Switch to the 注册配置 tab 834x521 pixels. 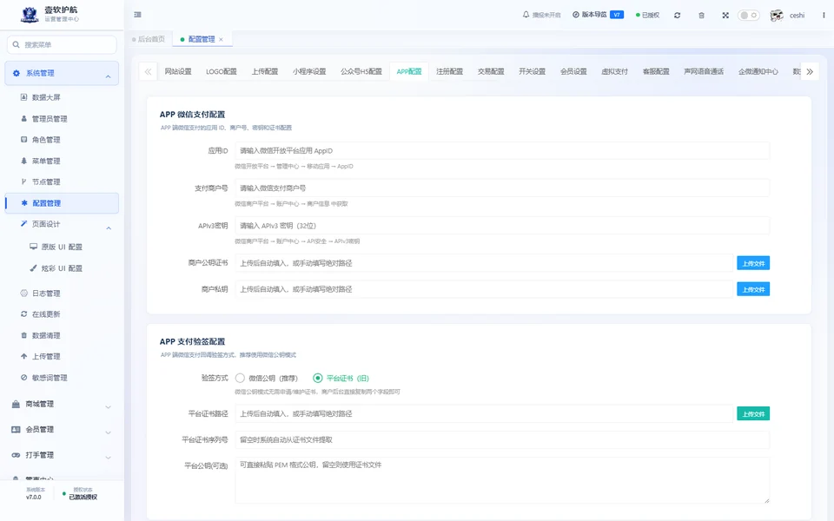(x=449, y=71)
